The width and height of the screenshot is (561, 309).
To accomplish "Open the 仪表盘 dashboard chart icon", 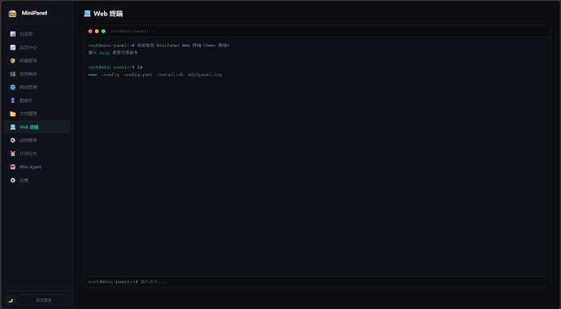I will point(13,34).
